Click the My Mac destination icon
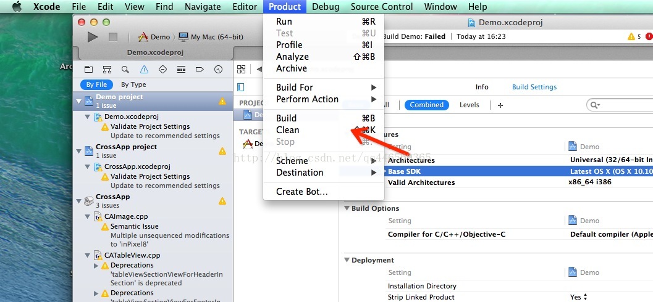Viewport: 653px width, 302px height. coord(183,37)
